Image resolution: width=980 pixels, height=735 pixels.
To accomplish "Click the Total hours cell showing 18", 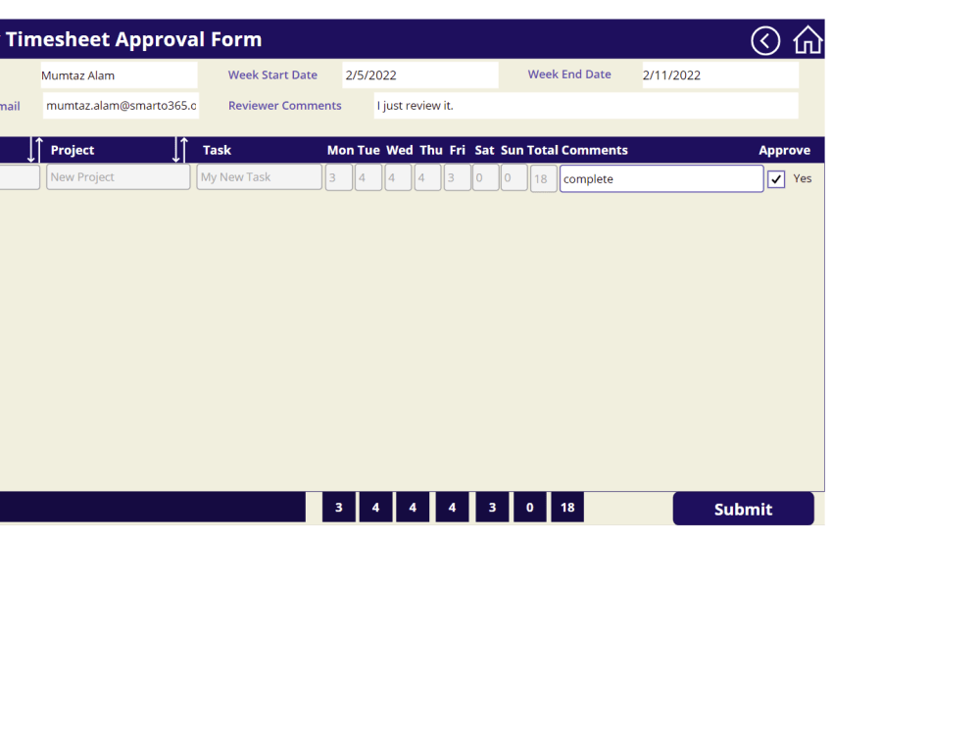I will click(x=543, y=177).
